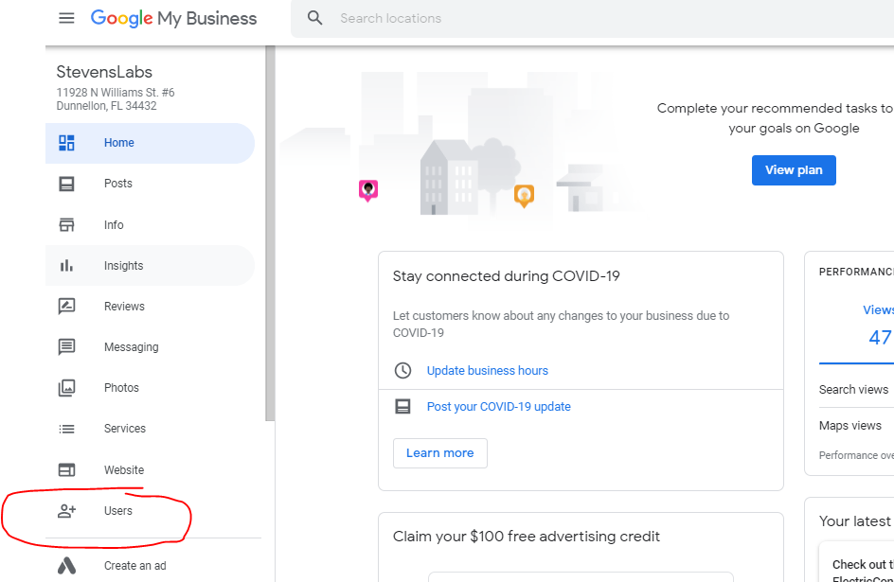
Task: Open the Photos section
Action: pos(121,388)
